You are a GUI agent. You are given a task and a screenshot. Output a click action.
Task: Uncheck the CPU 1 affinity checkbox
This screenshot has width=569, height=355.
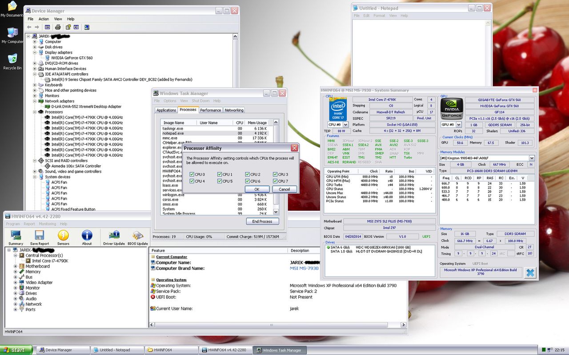point(220,174)
